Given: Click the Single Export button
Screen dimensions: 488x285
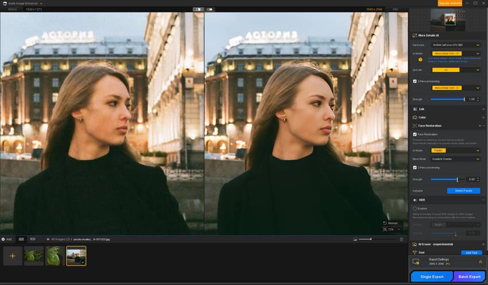Looking at the screenshot, I should pos(432,276).
